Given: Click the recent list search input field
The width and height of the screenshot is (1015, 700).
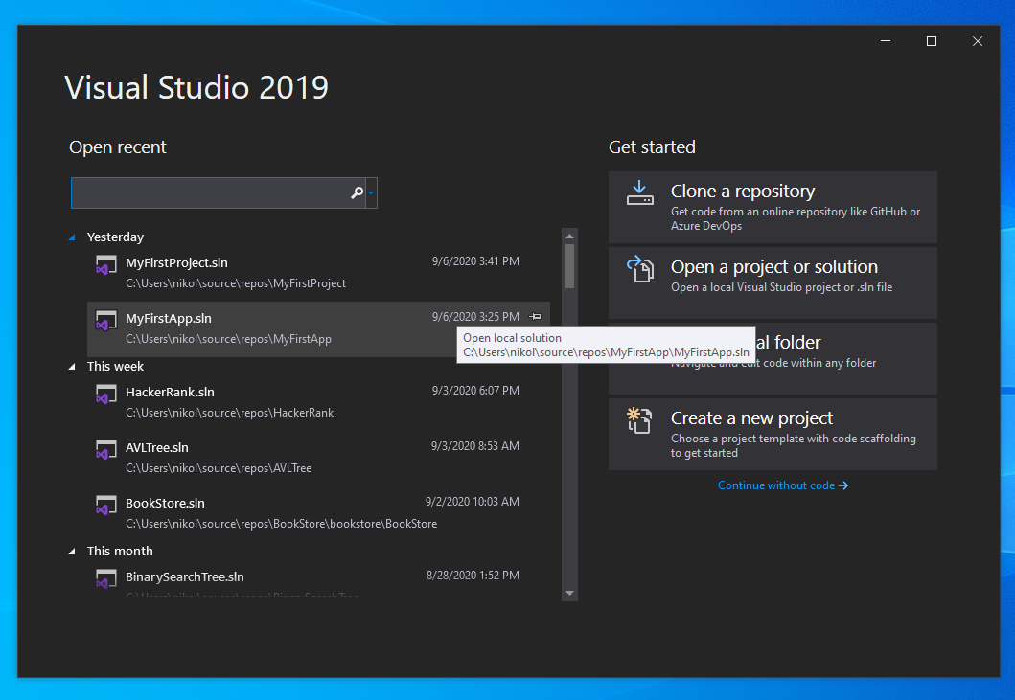Looking at the screenshot, I should [x=211, y=192].
